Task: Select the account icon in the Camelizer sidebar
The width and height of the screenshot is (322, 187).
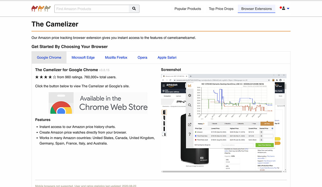Action: 189,115
